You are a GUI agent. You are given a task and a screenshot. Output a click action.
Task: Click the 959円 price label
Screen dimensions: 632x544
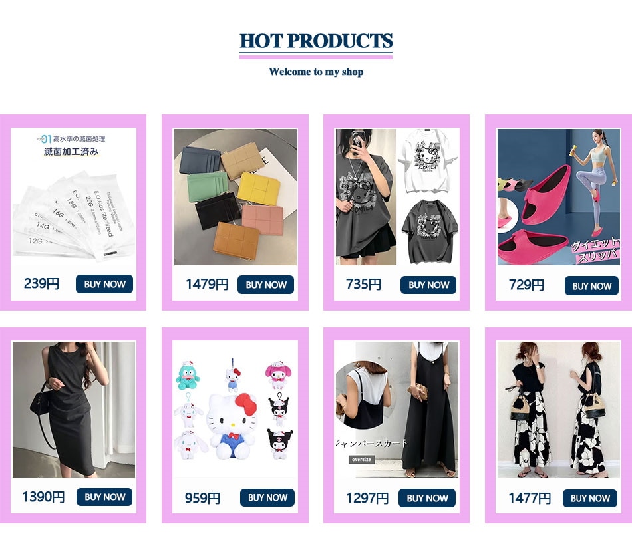coord(202,499)
